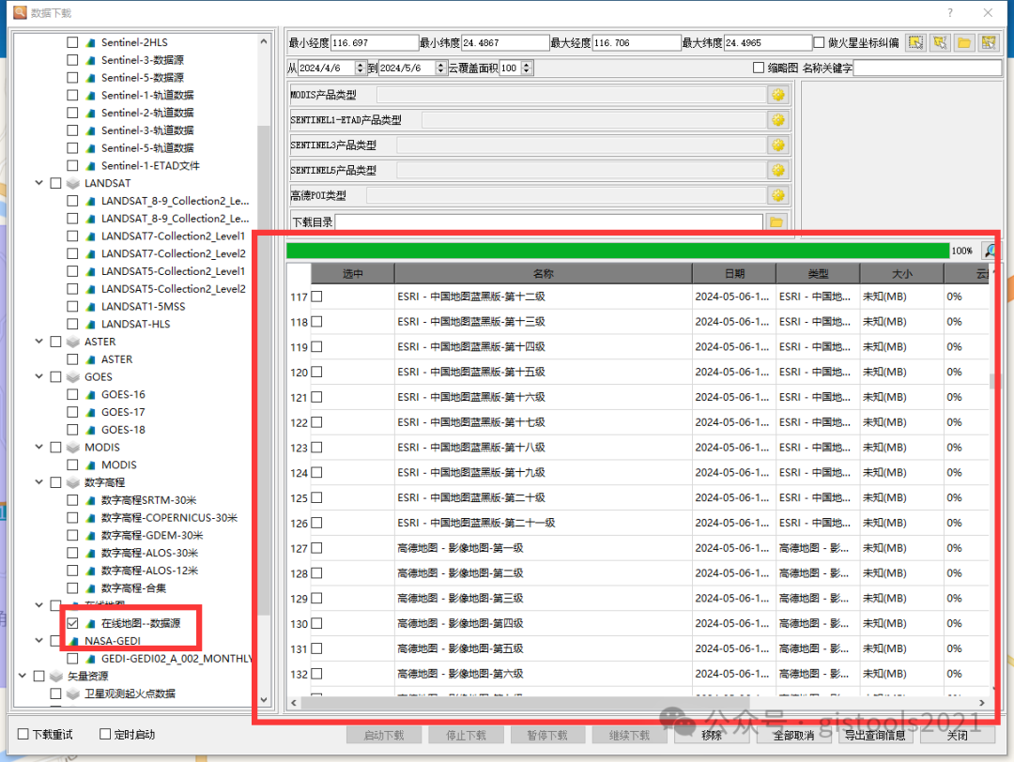Click the draw-polygon extent tool icon
The width and height of the screenshot is (1014, 762).
[x=940, y=42]
